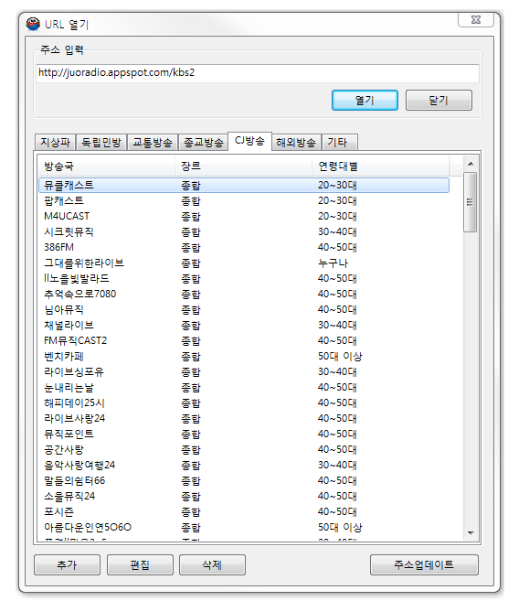The image size is (529, 601).
Task: Sort by the 장르 column header
Action: coord(243,166)
